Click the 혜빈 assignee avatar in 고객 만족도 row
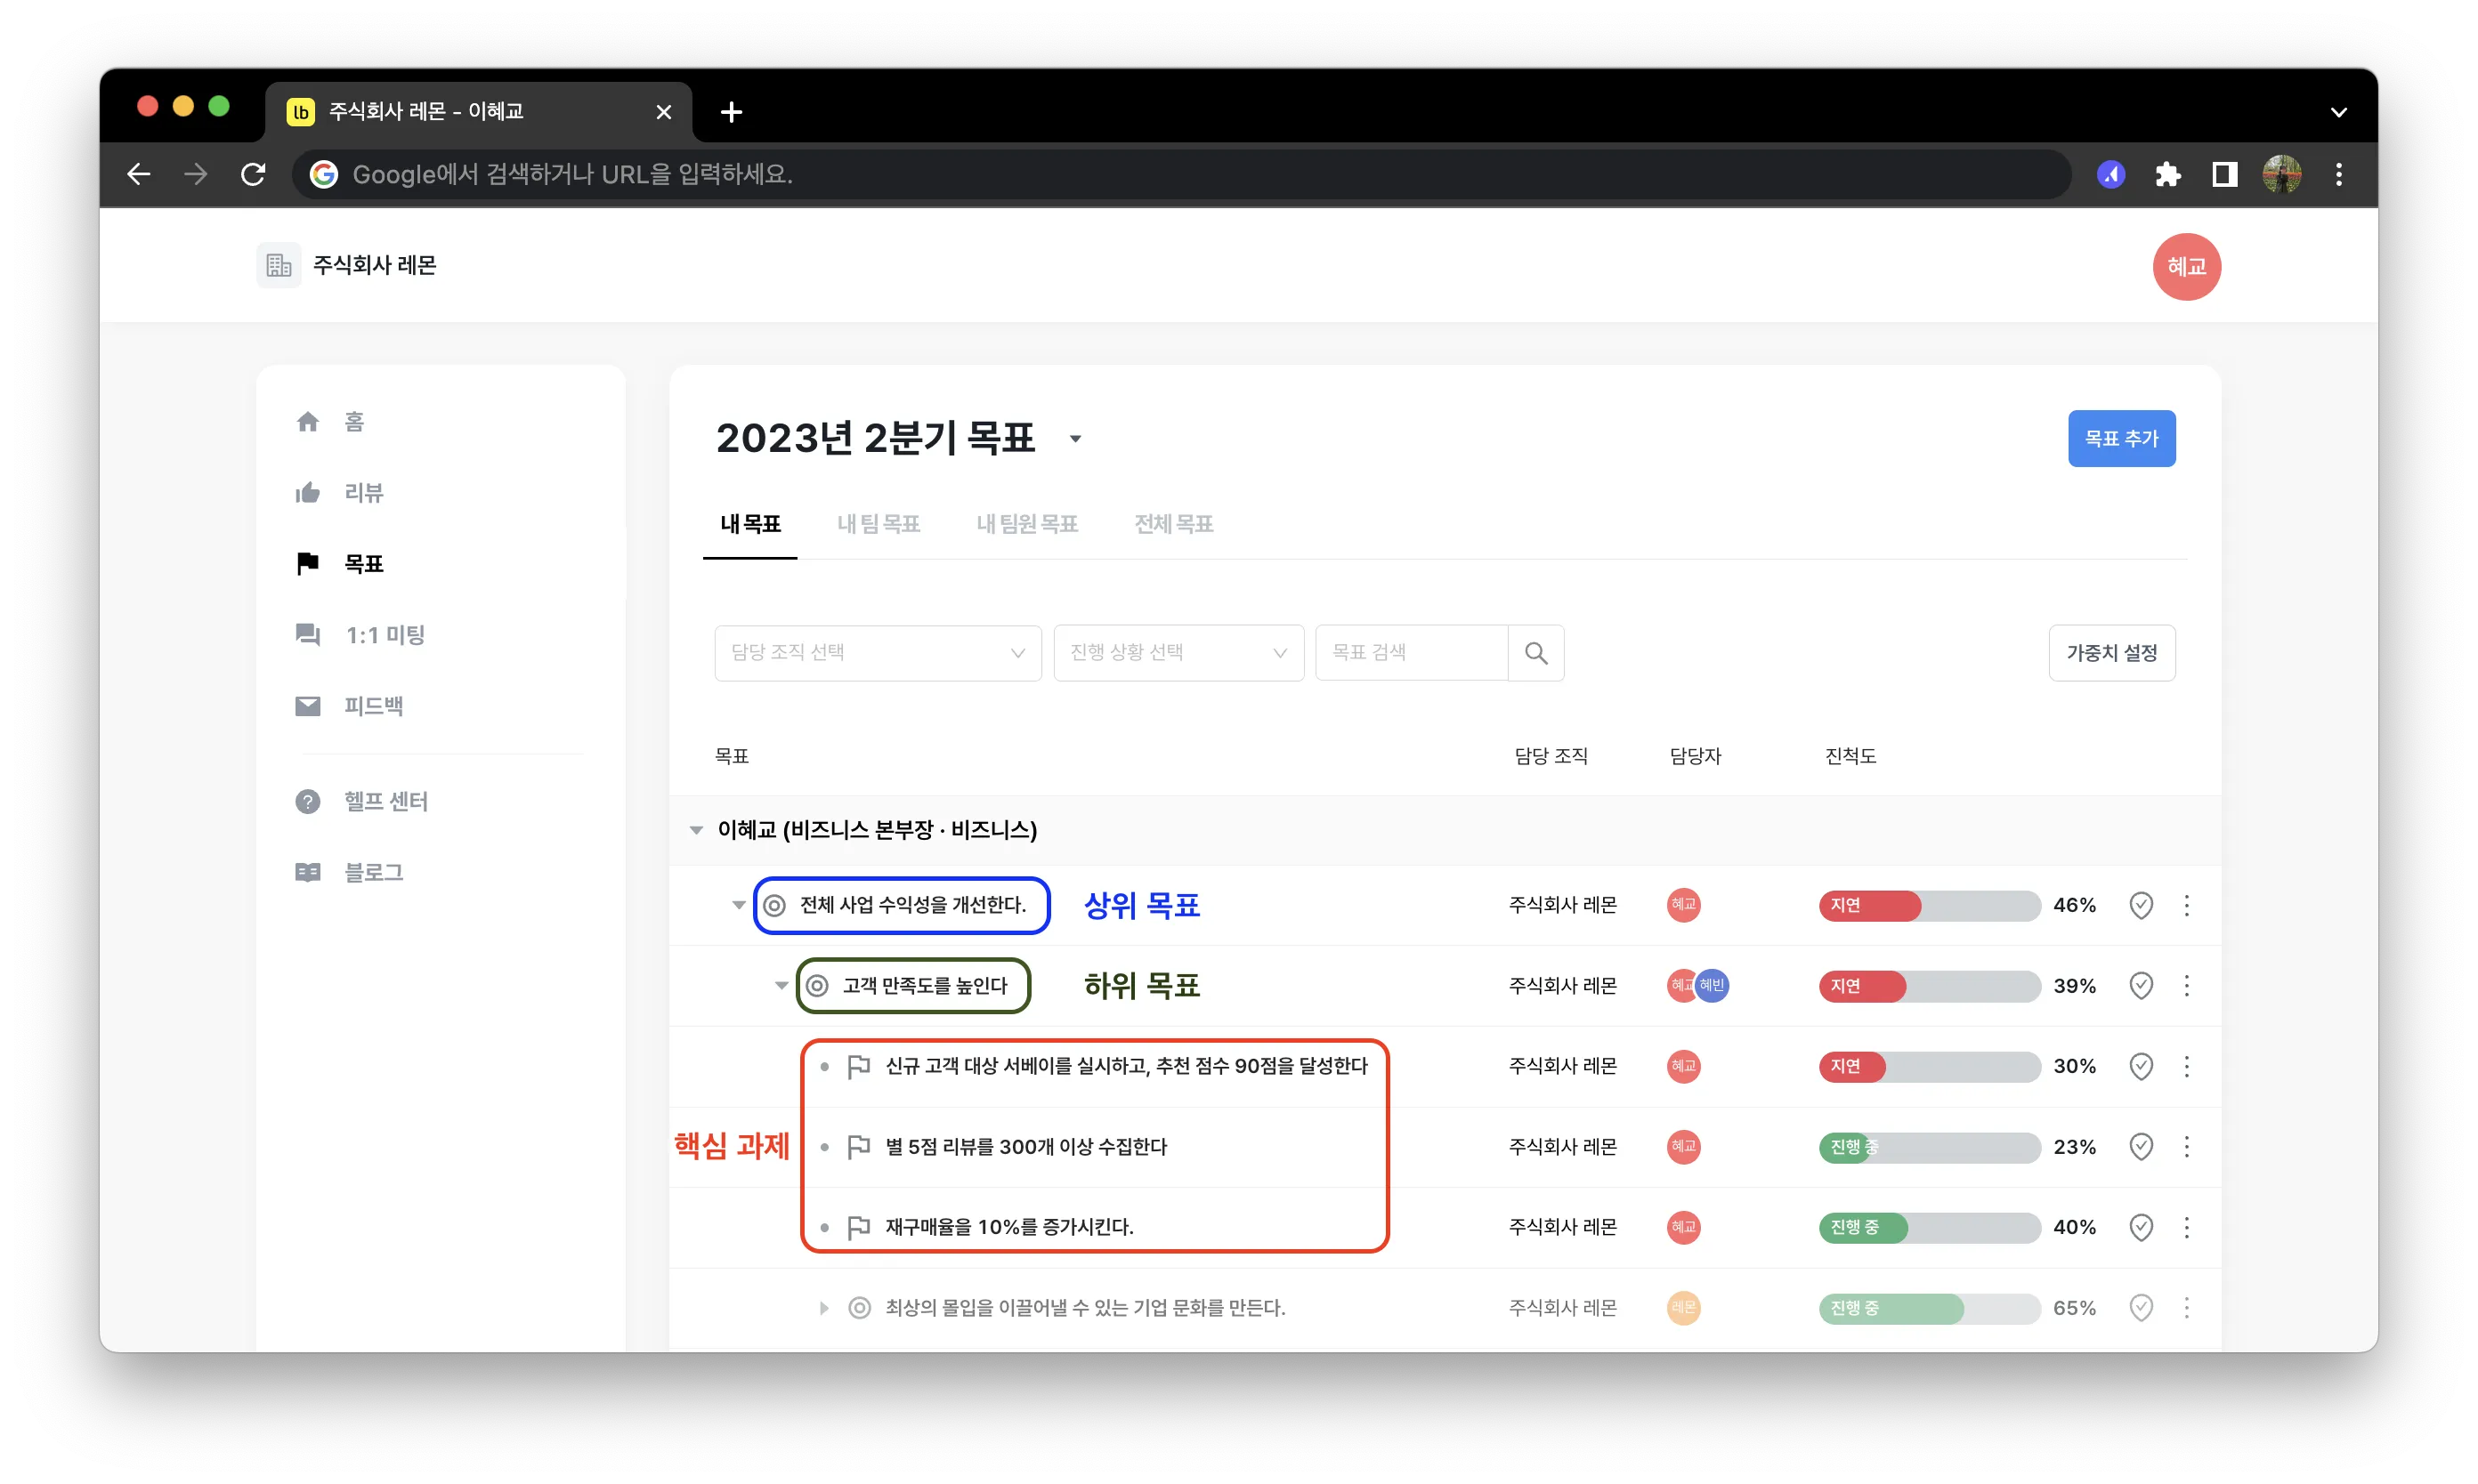The image size is (2478, 1484). (x=1713, y=986)
